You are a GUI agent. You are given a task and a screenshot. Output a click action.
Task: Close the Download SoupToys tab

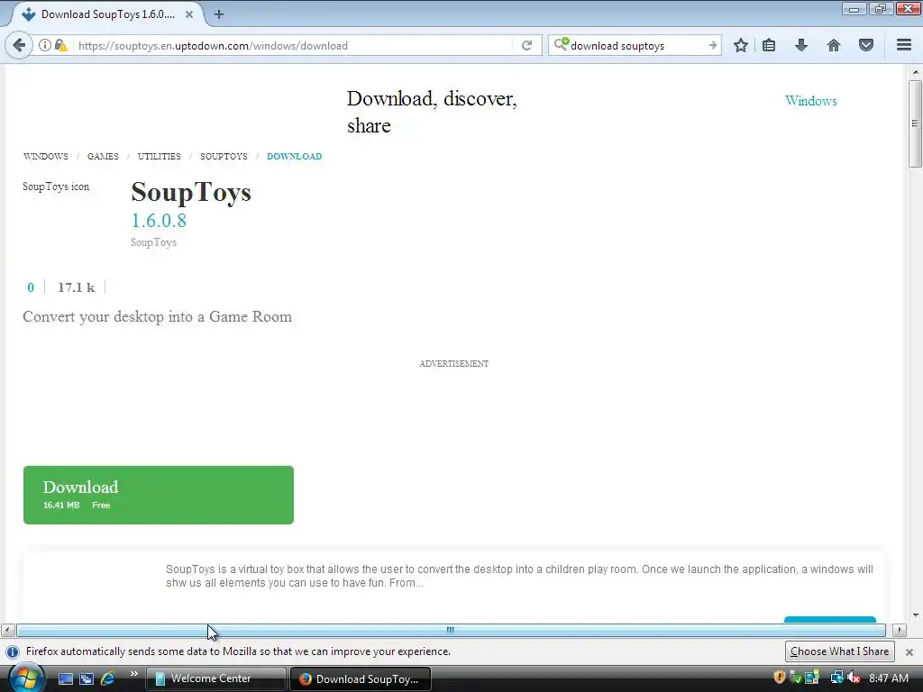189,14
